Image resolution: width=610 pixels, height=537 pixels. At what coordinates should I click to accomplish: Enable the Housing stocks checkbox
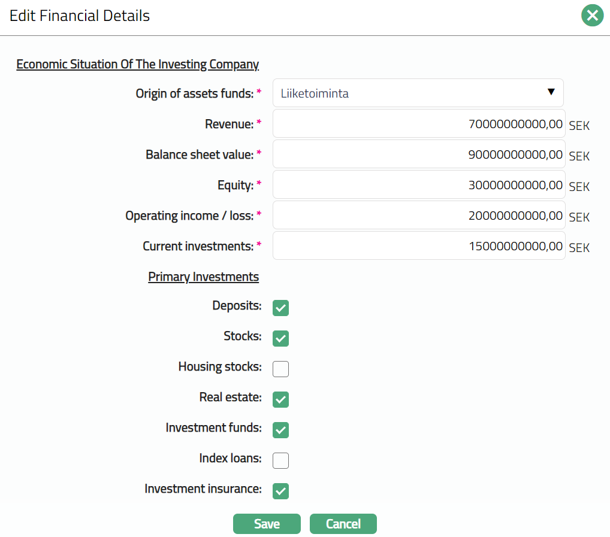(280, 369)
